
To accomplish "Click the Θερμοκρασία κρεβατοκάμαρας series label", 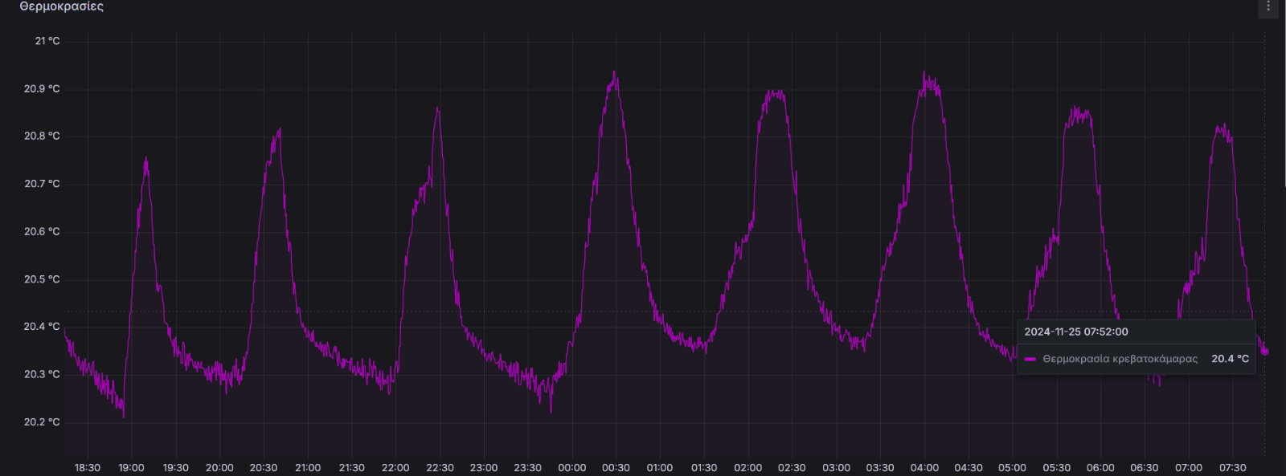I will click(1120, 359).
